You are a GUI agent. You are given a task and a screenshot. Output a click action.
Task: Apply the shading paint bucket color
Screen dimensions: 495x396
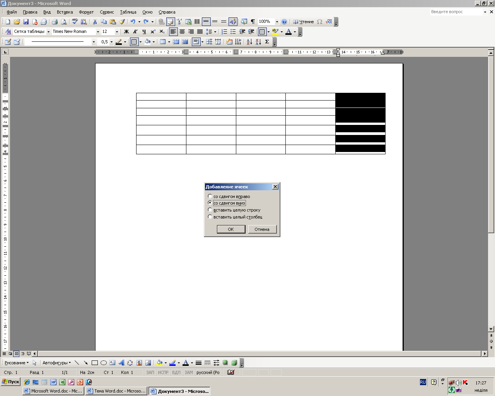click(x=148, y=42)
